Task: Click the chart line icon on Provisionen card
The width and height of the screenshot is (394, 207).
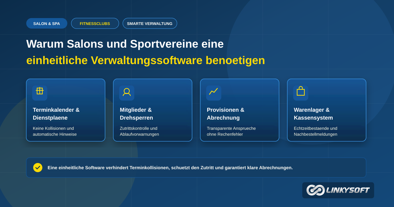Action: point(213,91)
